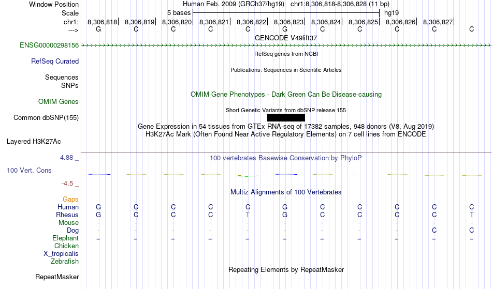Click the Sequences track label

click(62, 78)
